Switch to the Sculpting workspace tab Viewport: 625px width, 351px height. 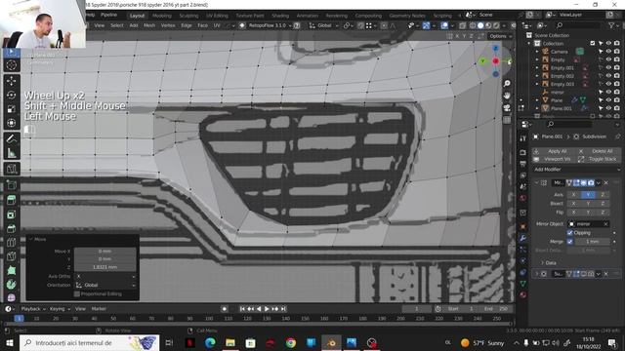188,16
